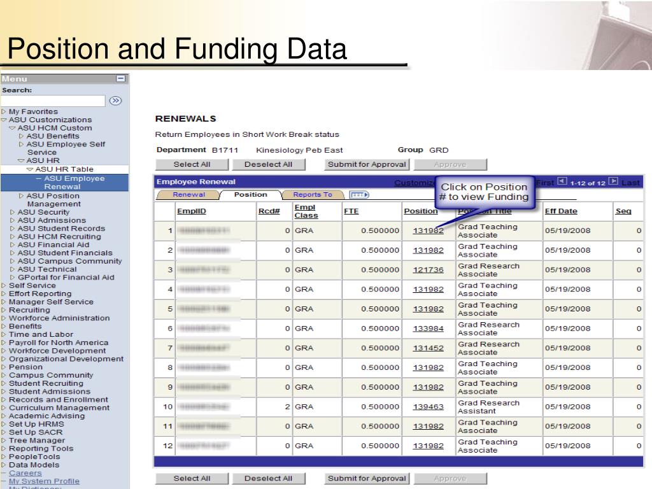Open position 139463 in row 10
This screenshot has width=652, height=489.
click(x=429, y=407)
